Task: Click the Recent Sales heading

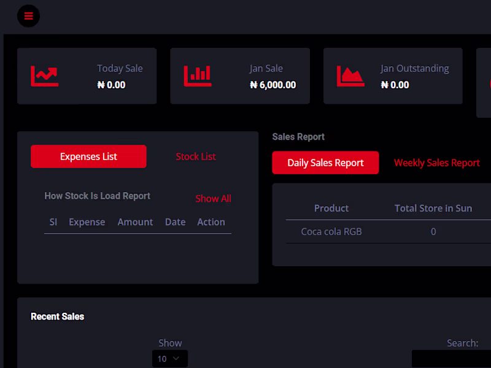Action: (x=57, y=316)
